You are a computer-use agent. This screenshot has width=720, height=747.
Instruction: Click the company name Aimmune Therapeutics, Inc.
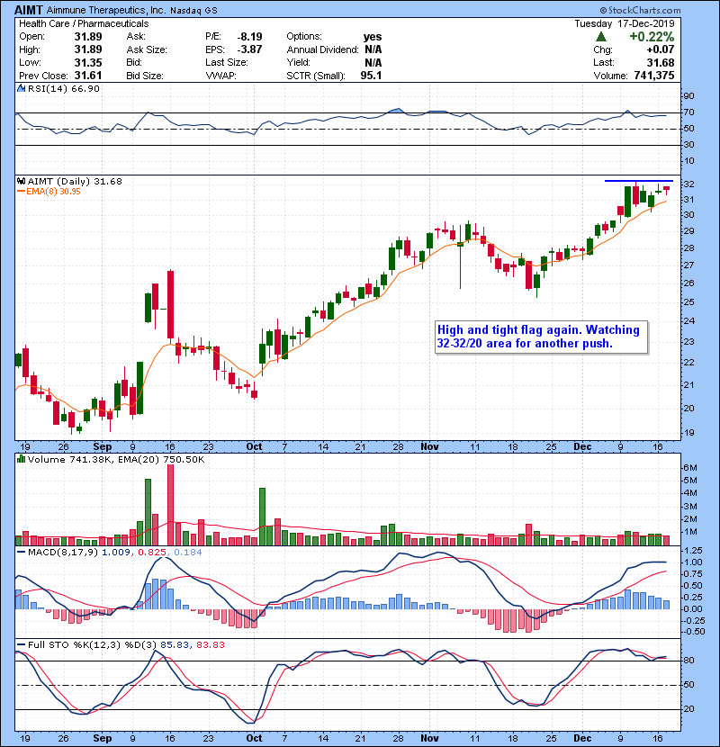(x=106, y=10)
